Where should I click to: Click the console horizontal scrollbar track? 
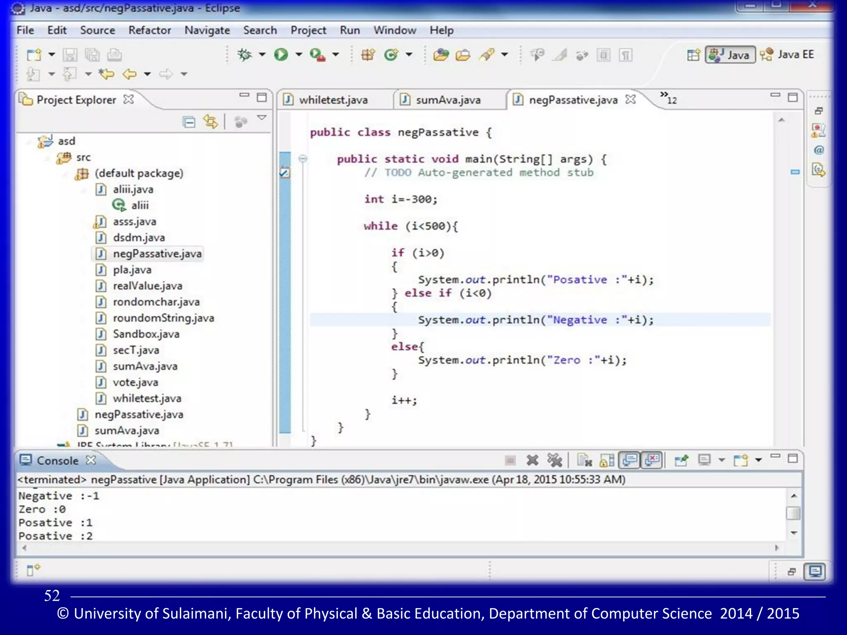point(400,548)
